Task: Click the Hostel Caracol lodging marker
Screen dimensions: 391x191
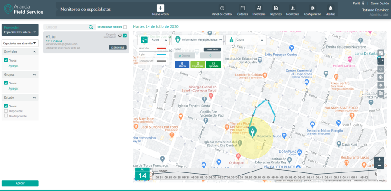Action: [x=350, y=59]
